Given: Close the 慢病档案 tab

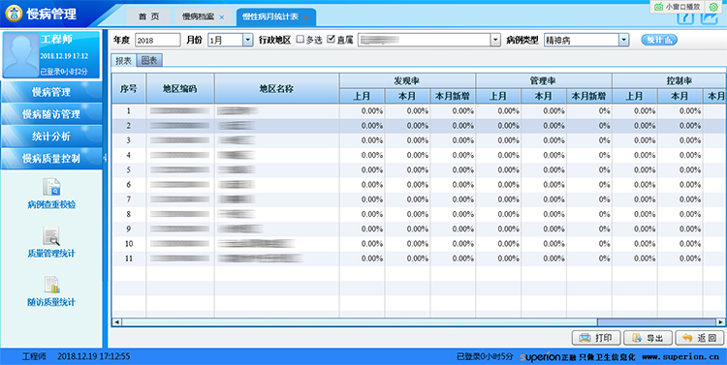Looking at the screenshot, I should point(222,17).
